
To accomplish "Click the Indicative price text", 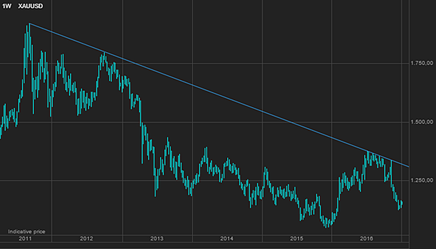I will (27, 232).
